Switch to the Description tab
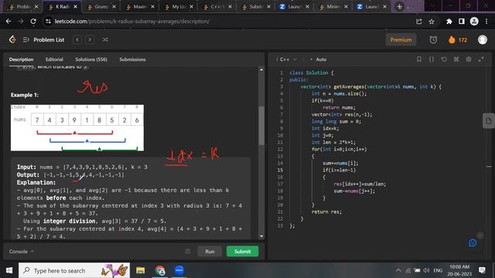The image size is (495, 278). (21, 59)
